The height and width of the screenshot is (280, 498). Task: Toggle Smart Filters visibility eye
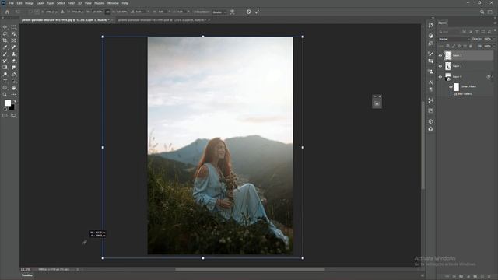point(451,86)
